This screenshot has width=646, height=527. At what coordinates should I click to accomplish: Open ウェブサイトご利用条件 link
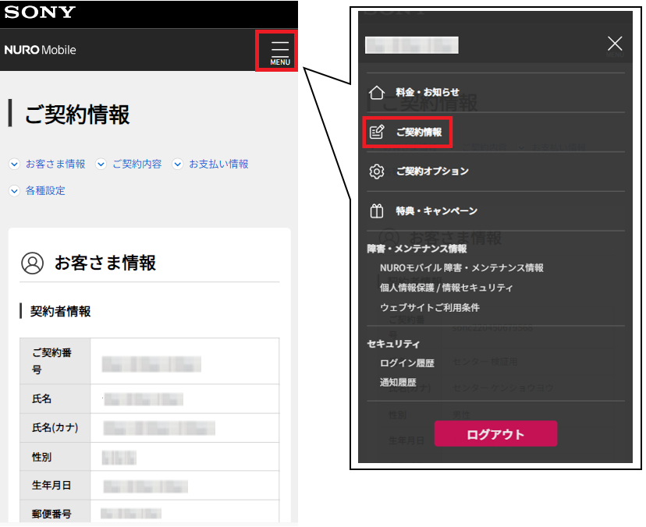point(430,308)
